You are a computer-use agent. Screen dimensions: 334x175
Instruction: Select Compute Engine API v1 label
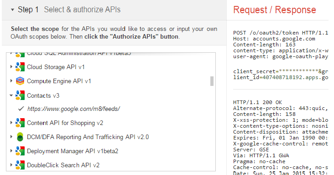[x=59, y=81]
